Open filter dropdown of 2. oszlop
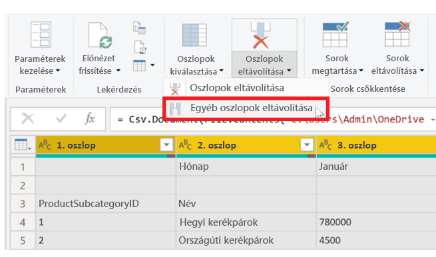The width and height of the screenshot is (436, 257). (307, 145)
